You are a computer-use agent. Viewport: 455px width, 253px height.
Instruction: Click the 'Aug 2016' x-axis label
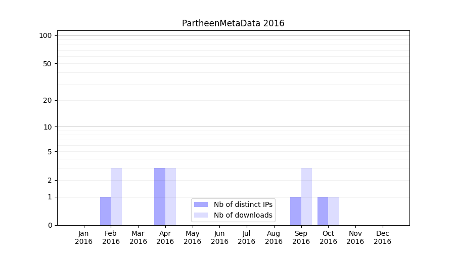click(274, 237)
